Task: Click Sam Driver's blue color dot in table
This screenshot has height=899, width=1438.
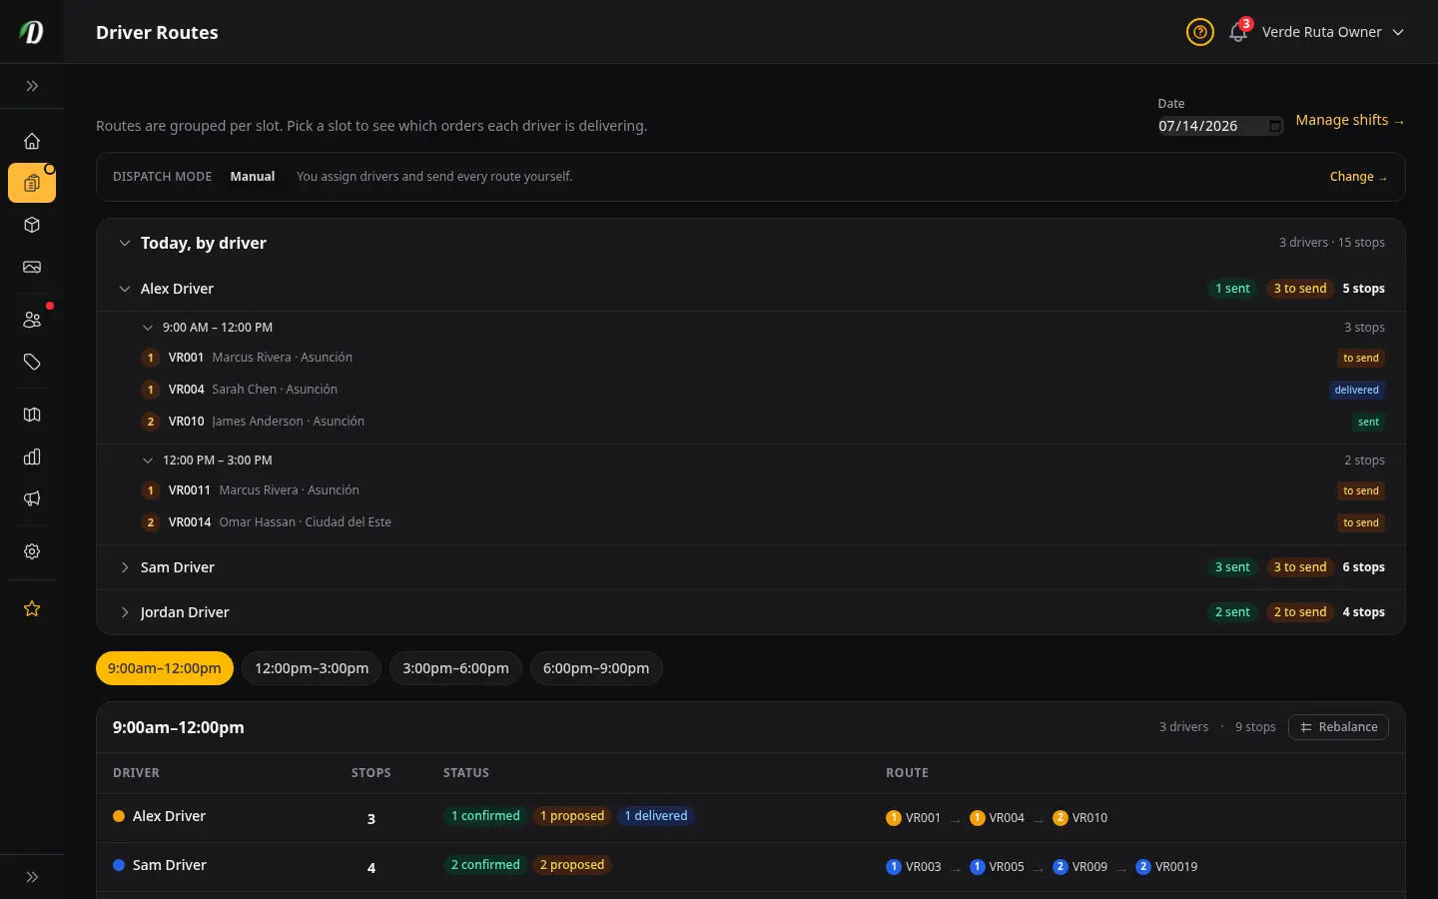Action: [x=119, y=865]
